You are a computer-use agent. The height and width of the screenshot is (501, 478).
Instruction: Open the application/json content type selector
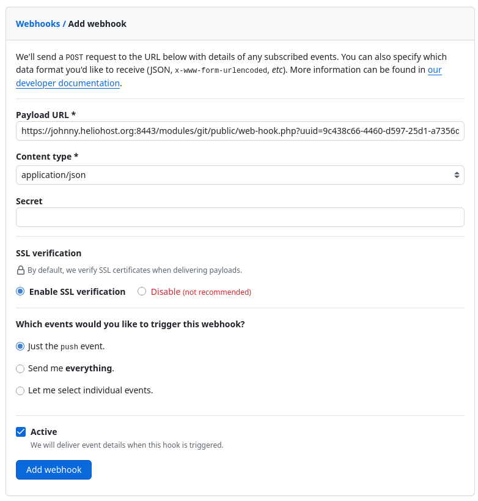(x=240, y=175)
